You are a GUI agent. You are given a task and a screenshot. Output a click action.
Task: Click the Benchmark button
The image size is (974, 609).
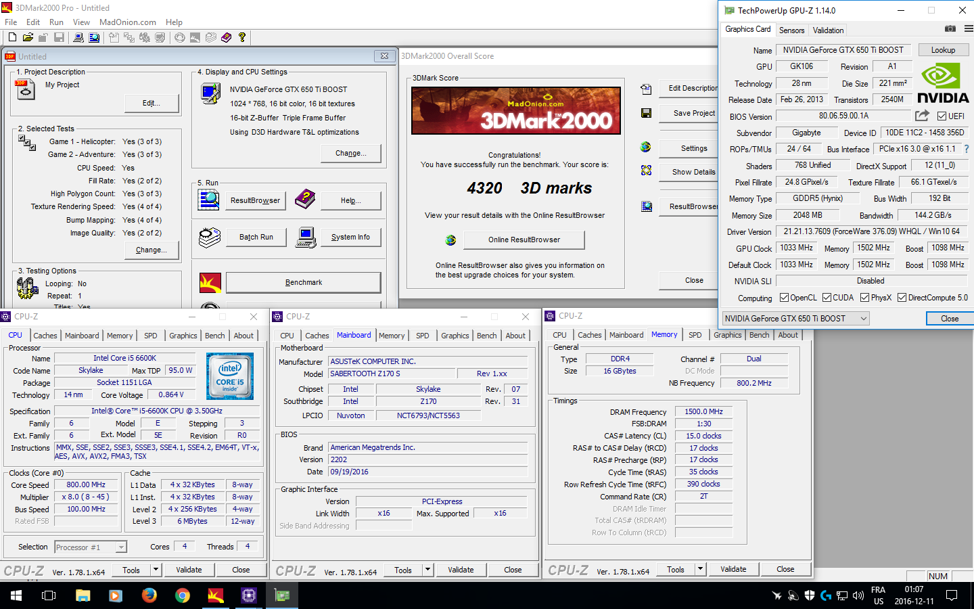pos(304,282)
